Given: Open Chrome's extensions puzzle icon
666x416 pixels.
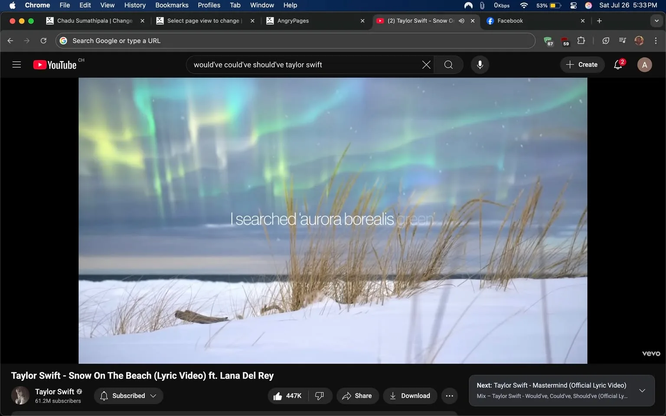Looking at the screenshot, I should [x=581, y=40].
